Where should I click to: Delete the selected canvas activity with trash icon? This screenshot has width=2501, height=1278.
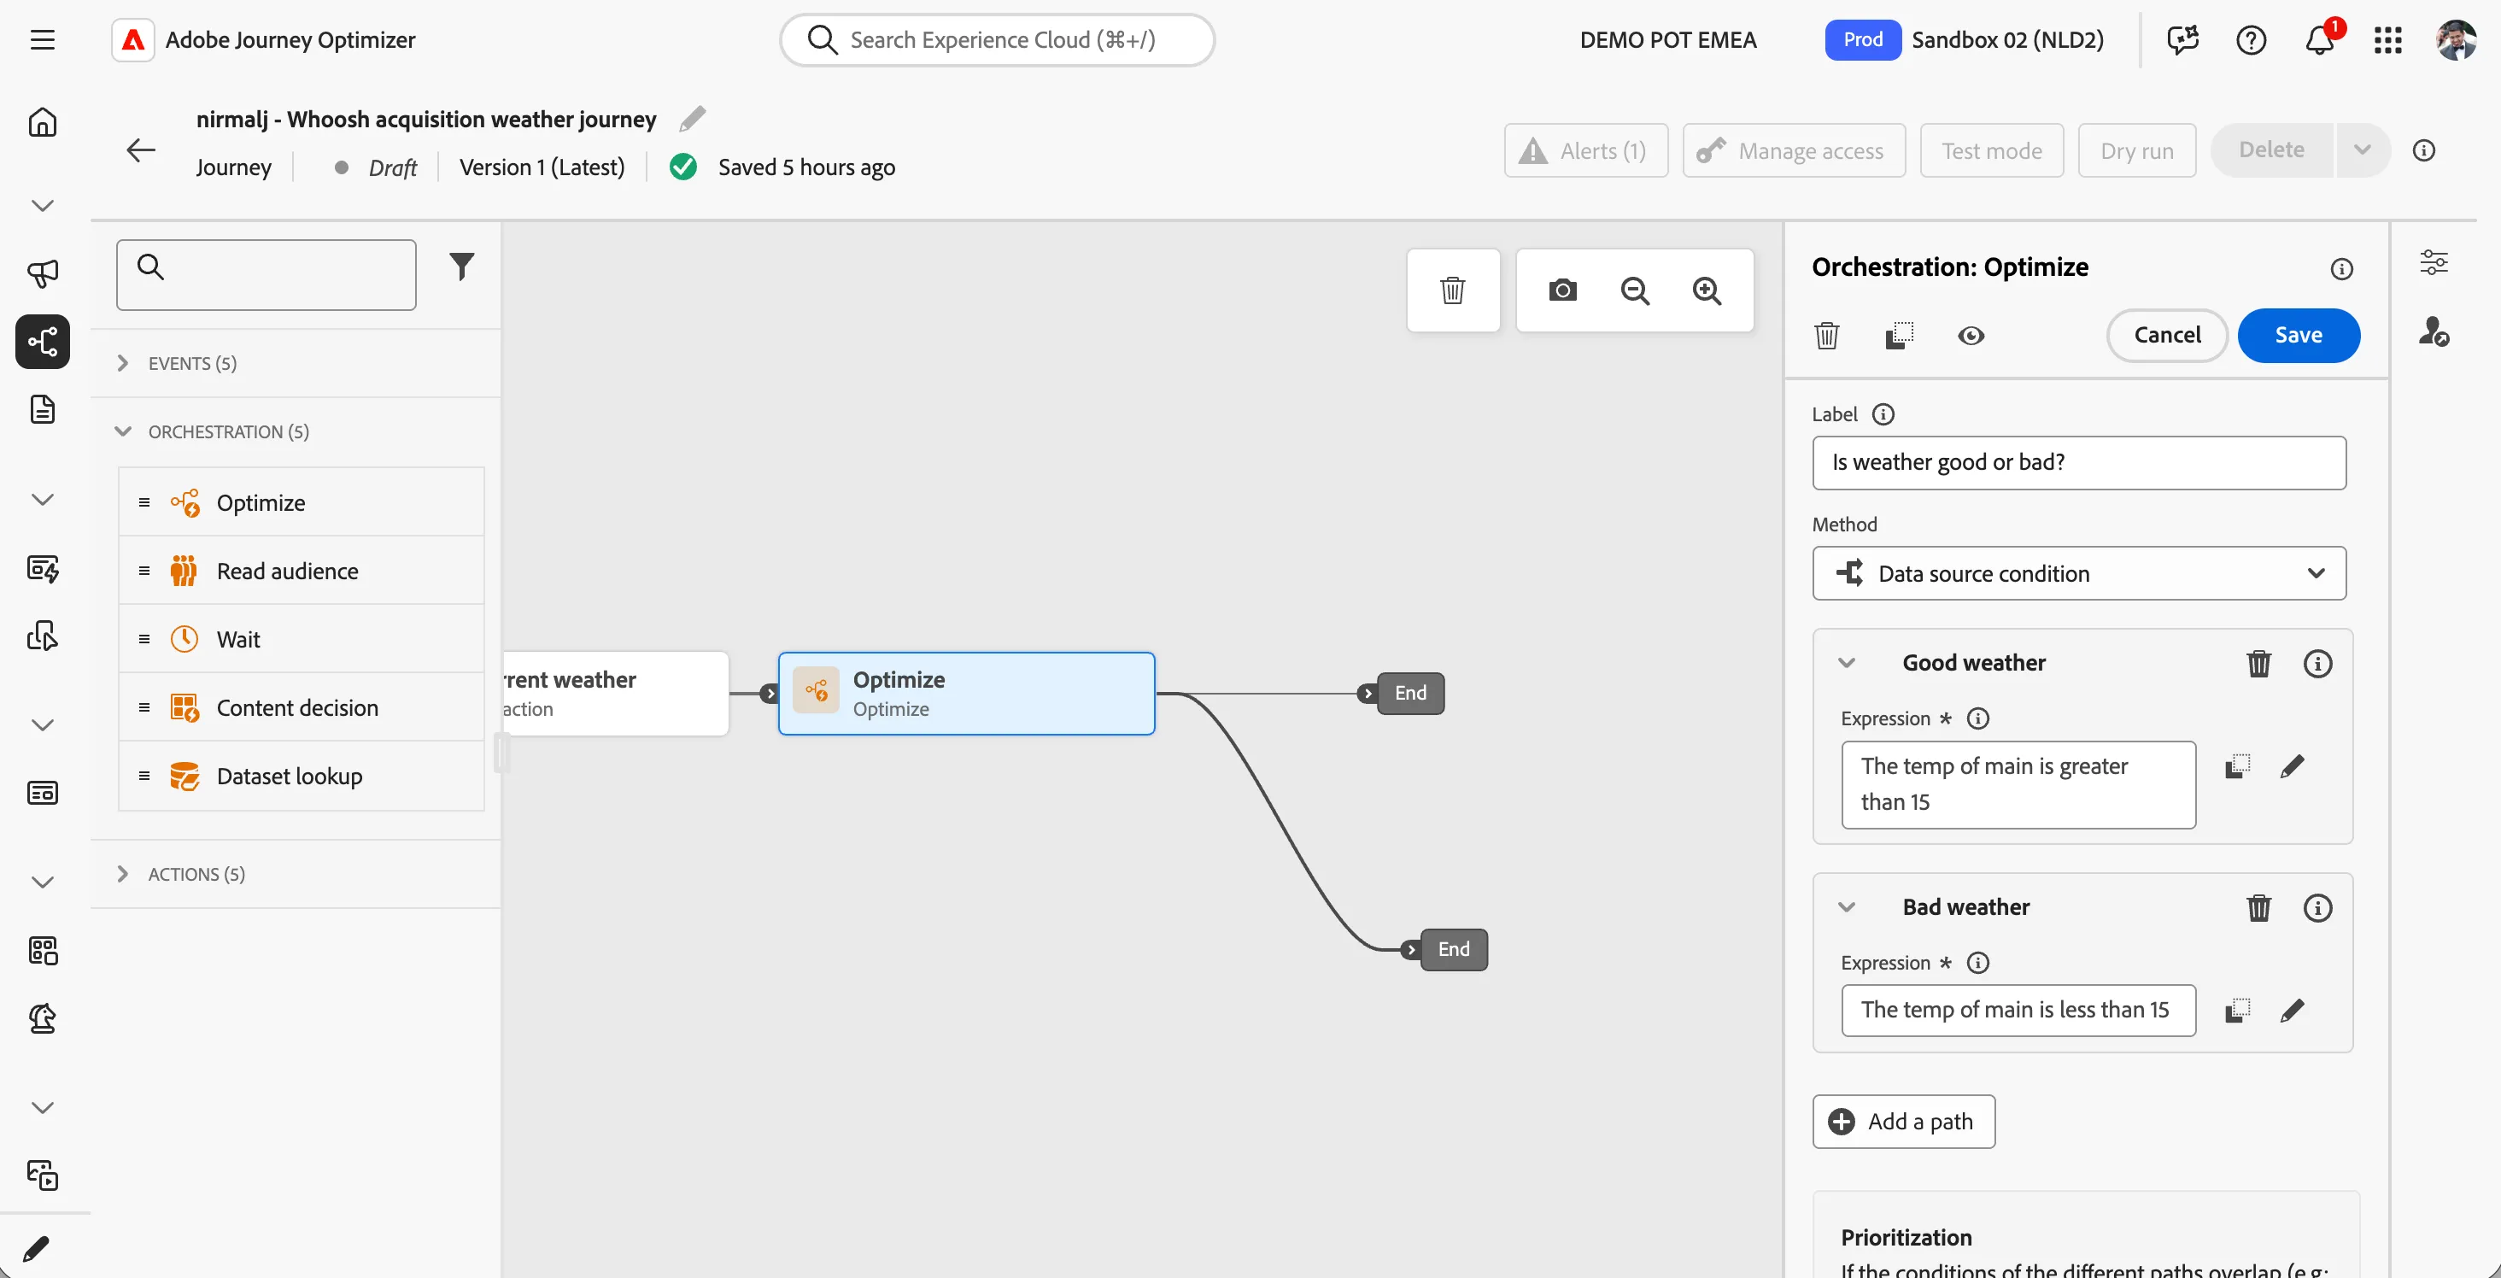tap(1452, 290)
